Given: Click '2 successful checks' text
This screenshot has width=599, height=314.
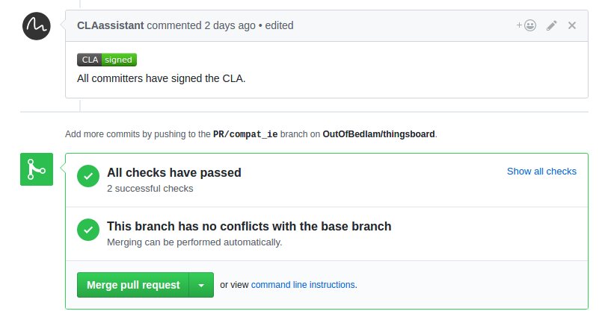Looking at the screenshot, I should coord(150,188).
